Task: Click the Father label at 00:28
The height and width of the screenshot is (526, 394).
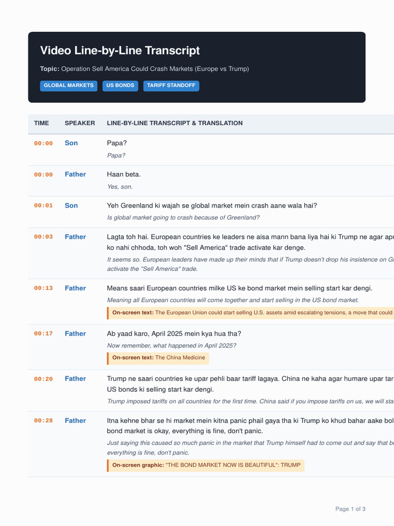Action: (75, 420)
